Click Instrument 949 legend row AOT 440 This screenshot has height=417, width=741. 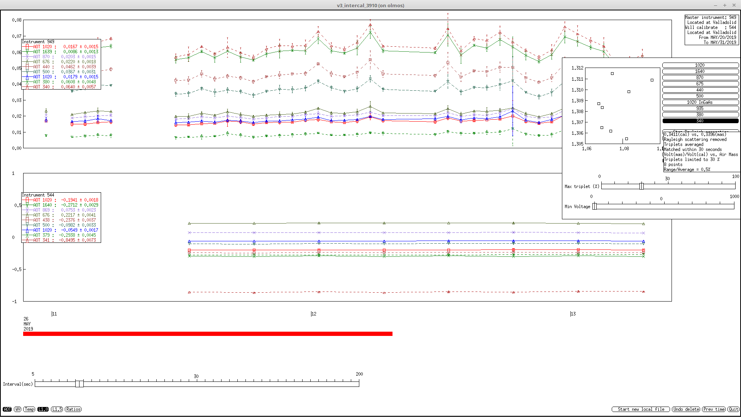click(x=61, y=67)
